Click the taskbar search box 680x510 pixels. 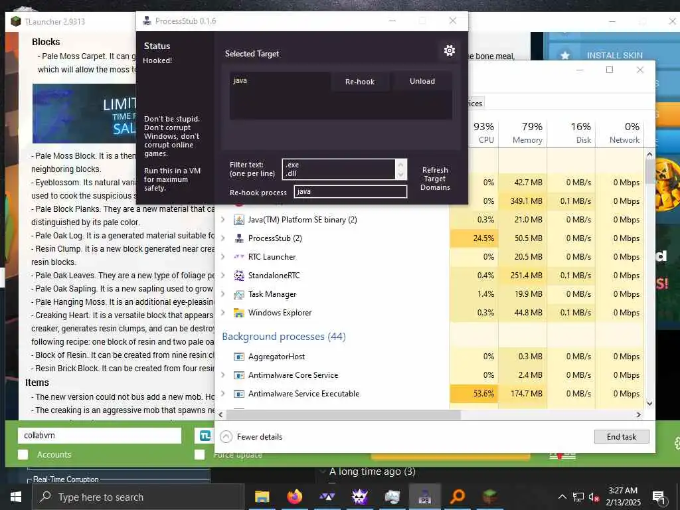click(x=138, y=497)
